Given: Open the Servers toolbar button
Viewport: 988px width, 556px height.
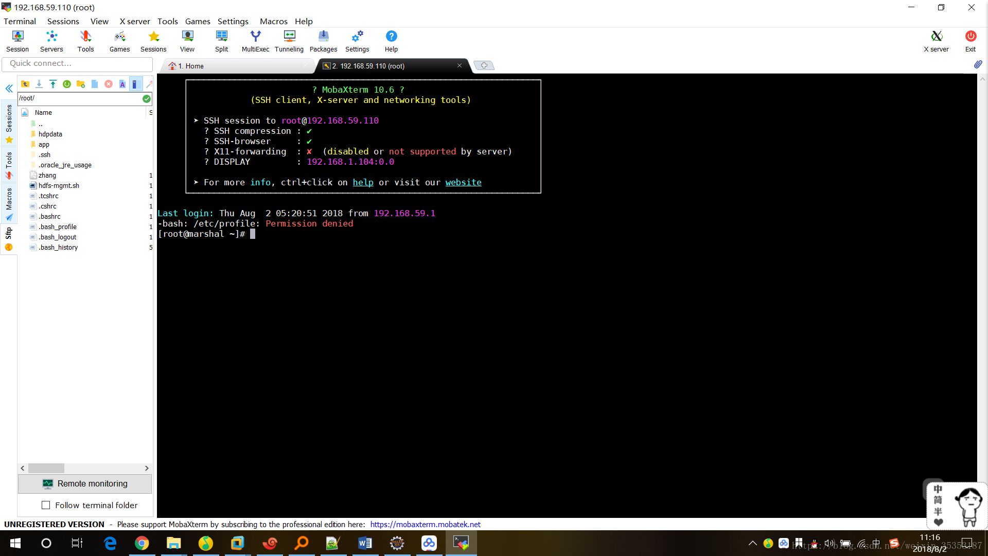Looking at the screenshot, I should pyautogui.click(x=51, y=41).
